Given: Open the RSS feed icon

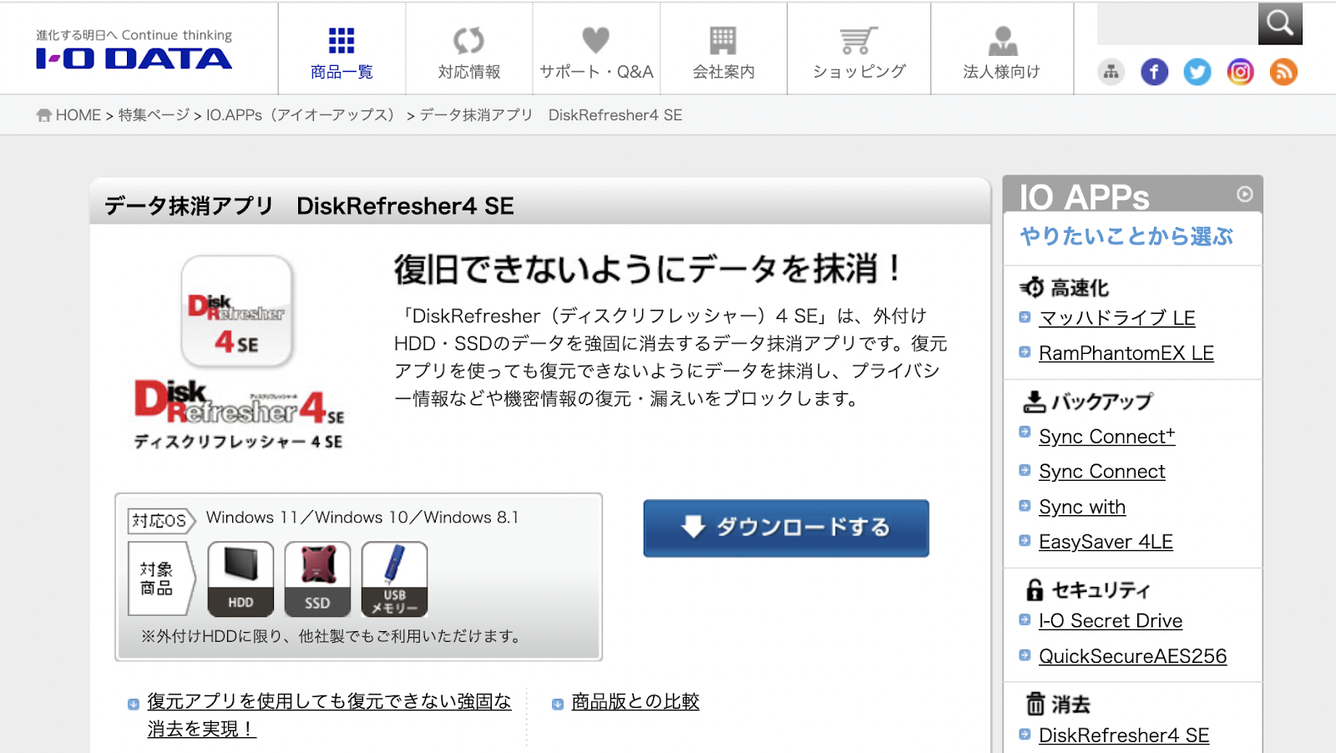Looking at the screenshot, I should click(1283, 73).
